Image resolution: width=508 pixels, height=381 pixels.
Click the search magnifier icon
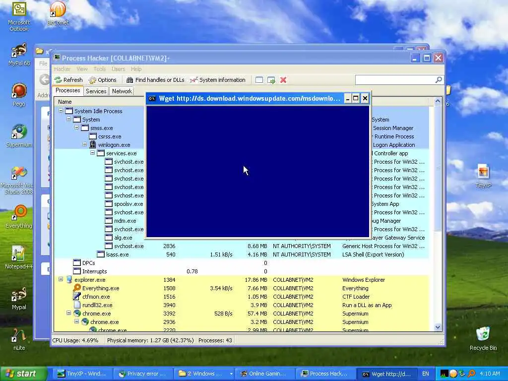point(439,80)
